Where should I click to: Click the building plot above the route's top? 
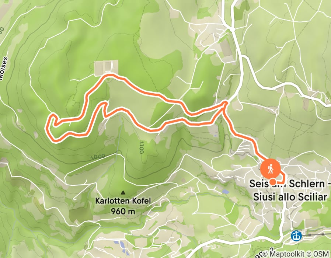[x=106, y=67]
